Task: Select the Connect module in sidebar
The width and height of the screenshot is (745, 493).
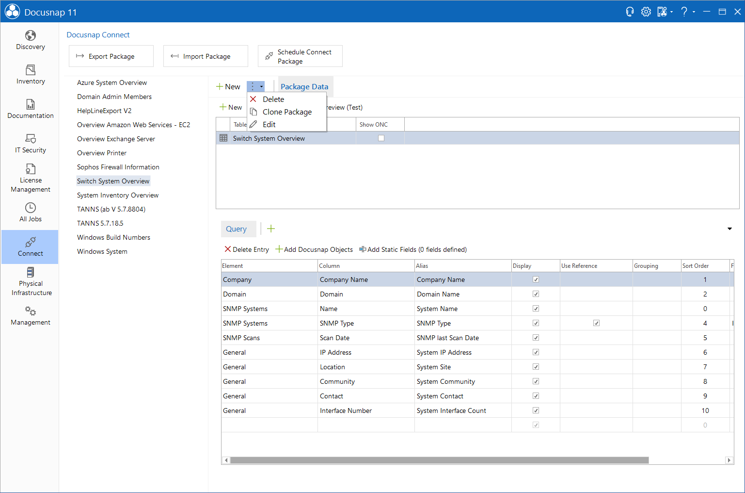Action: coord(30,247)
